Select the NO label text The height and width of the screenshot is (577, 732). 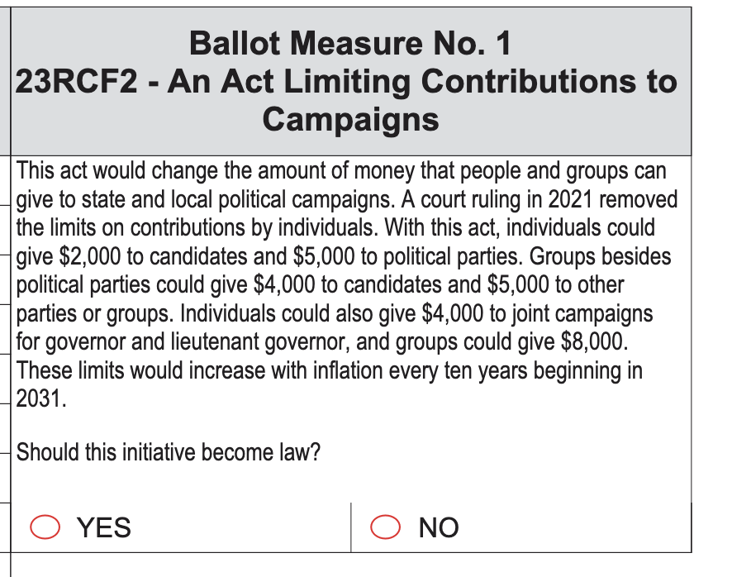pos(439,527)
